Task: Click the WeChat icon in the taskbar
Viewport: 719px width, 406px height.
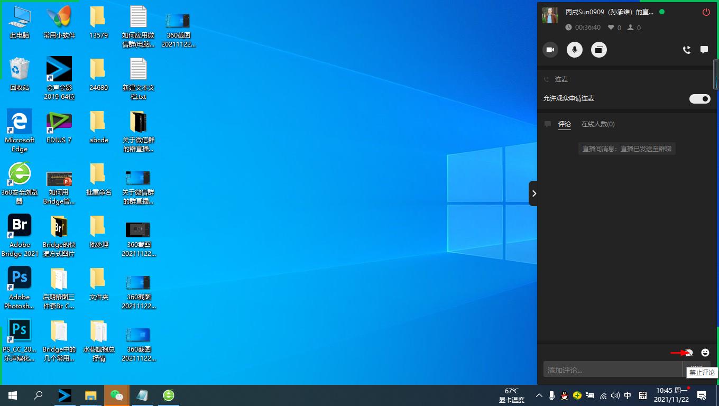Action: [x=116, y=395]
